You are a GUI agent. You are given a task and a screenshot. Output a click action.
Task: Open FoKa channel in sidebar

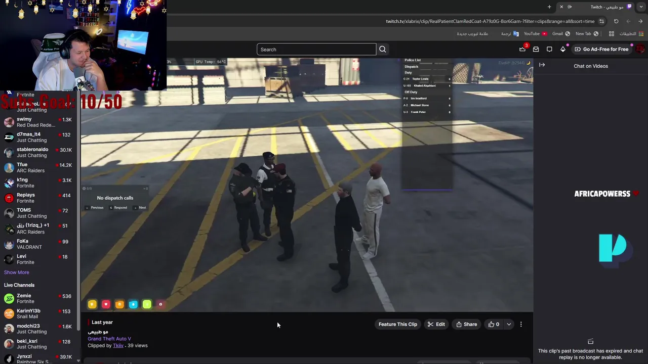point(38,244)
